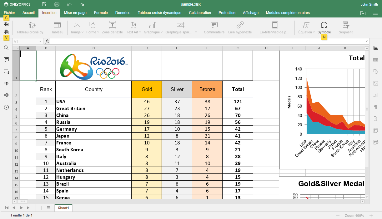Redo the last action

[x=82, y=4]
